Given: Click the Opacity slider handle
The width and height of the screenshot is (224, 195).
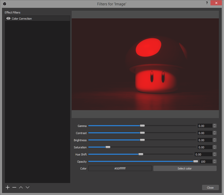Looking at the screenshot, I should click(195, 161).
